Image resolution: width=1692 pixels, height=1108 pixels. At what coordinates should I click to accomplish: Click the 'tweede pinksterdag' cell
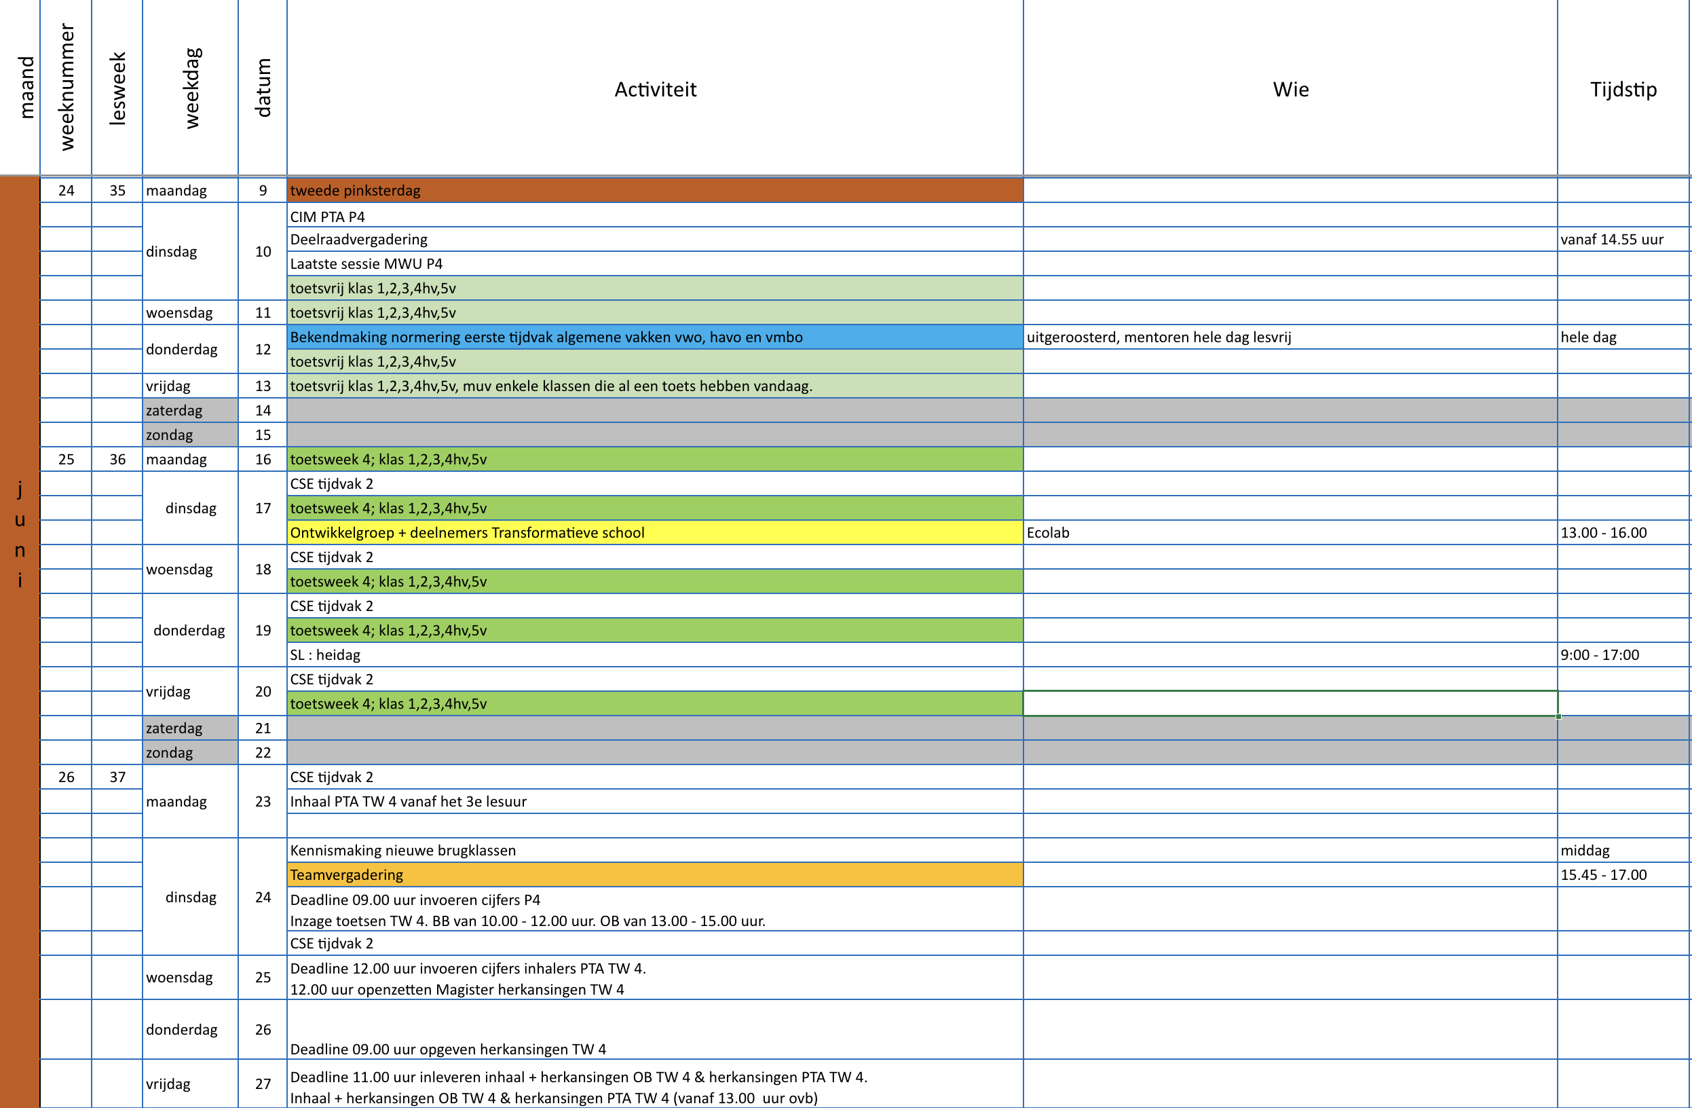tap(655, 191)
